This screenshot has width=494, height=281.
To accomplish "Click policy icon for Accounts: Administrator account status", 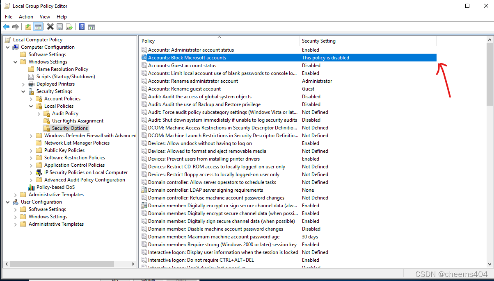I will point(144,50).
